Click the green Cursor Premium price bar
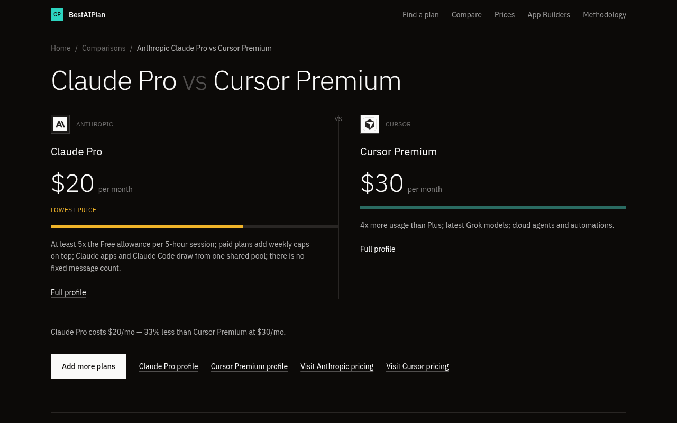 493,207
